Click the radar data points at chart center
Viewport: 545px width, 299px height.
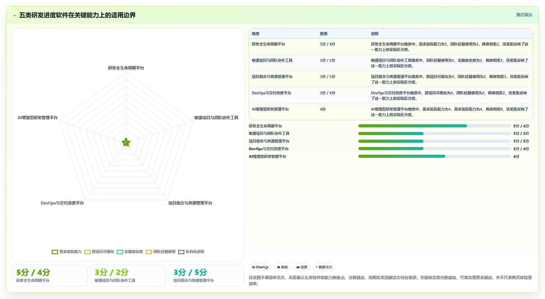point(126,142)
